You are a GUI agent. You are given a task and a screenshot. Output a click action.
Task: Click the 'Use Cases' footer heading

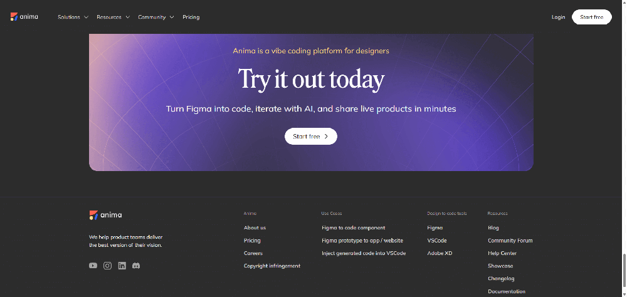pos(332,214)
